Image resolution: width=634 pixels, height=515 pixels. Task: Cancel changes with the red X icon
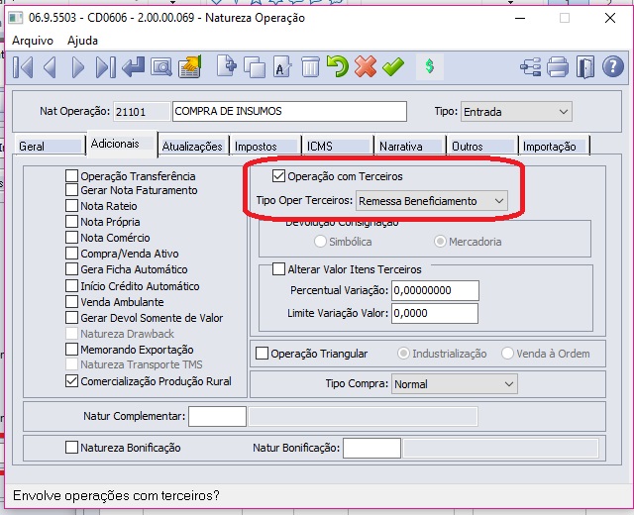tap(366, 66)
